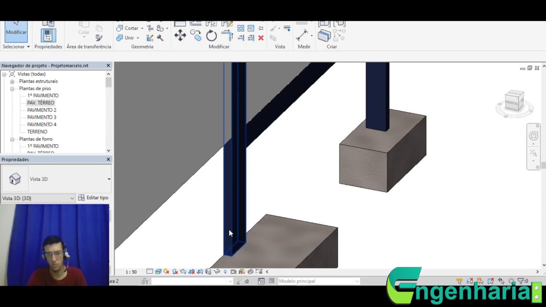Select the Copy tool with two circles
The width and height of the screenshot is (546, 307).
pyautogui.click(x=196, y=35)
